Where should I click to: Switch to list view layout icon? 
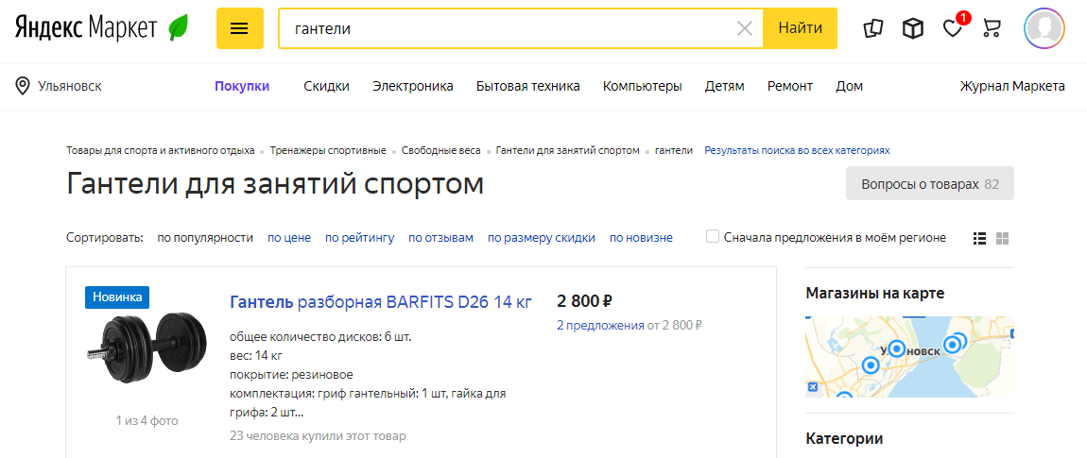(x=980, y=238)
